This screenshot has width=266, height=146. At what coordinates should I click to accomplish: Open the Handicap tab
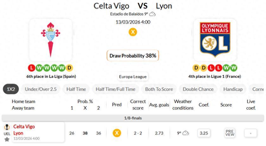pyautogui.click(x=233, y=89)
